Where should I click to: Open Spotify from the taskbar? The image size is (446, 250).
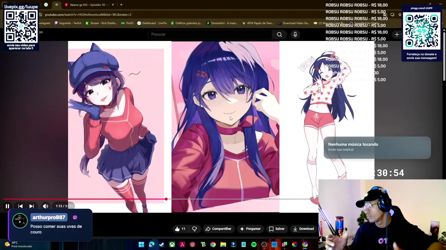[x=254, y=245]
